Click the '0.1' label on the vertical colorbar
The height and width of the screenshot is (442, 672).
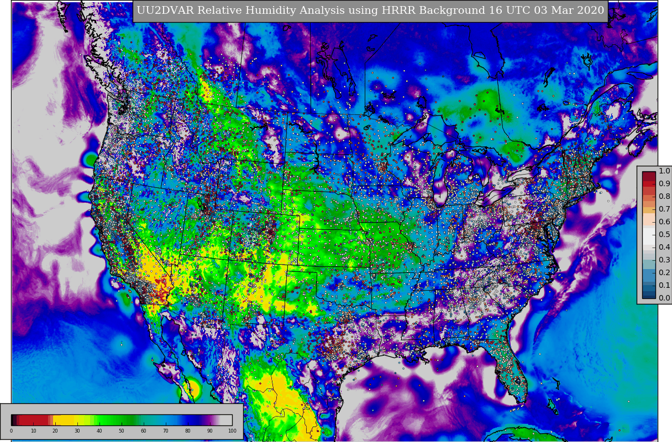coord(664,285)
